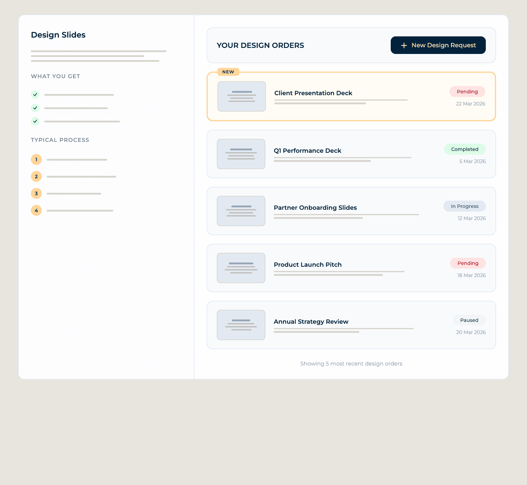Click the first green checkmark under What You Get
This screenshot has height=485, width=527.
pos(35,95)
